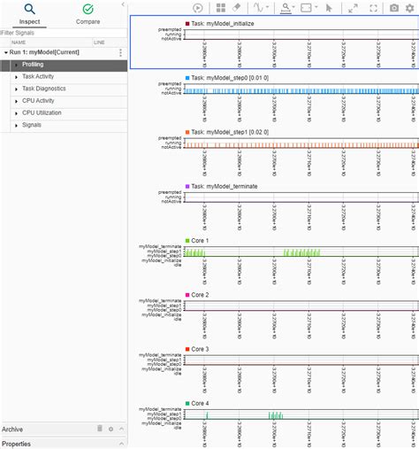Choose the pointer arrow select tool
Screen dimensions: 419x449
point(329,8)
